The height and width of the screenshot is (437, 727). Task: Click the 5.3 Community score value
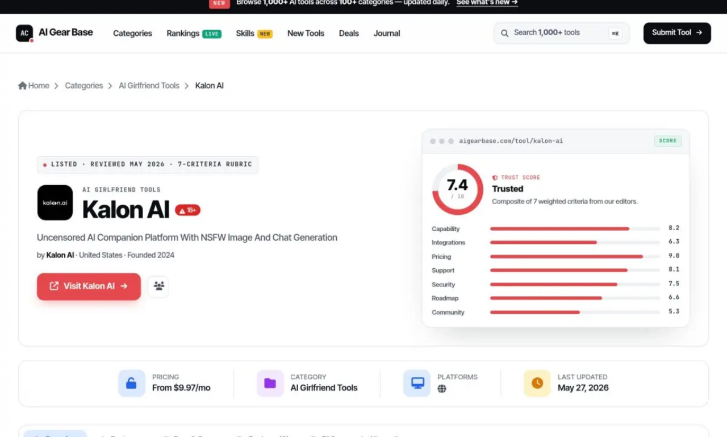click(x=674, y=311)
